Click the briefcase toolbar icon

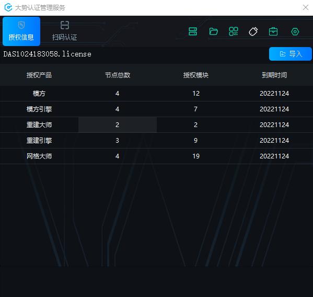(x=273, y=31)
